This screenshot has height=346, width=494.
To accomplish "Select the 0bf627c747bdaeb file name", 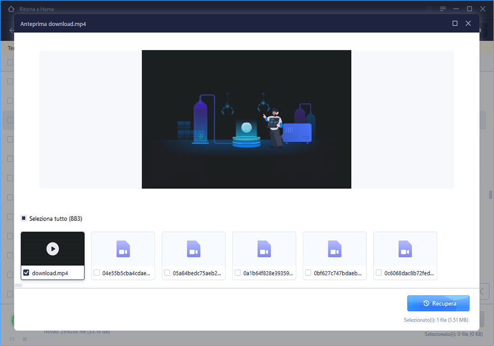I will [x=337, y=273].
